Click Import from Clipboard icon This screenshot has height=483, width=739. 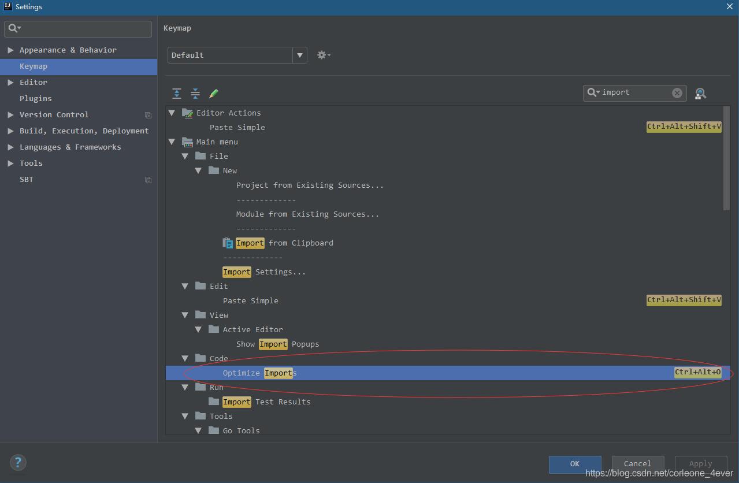[x=228, y=243]
